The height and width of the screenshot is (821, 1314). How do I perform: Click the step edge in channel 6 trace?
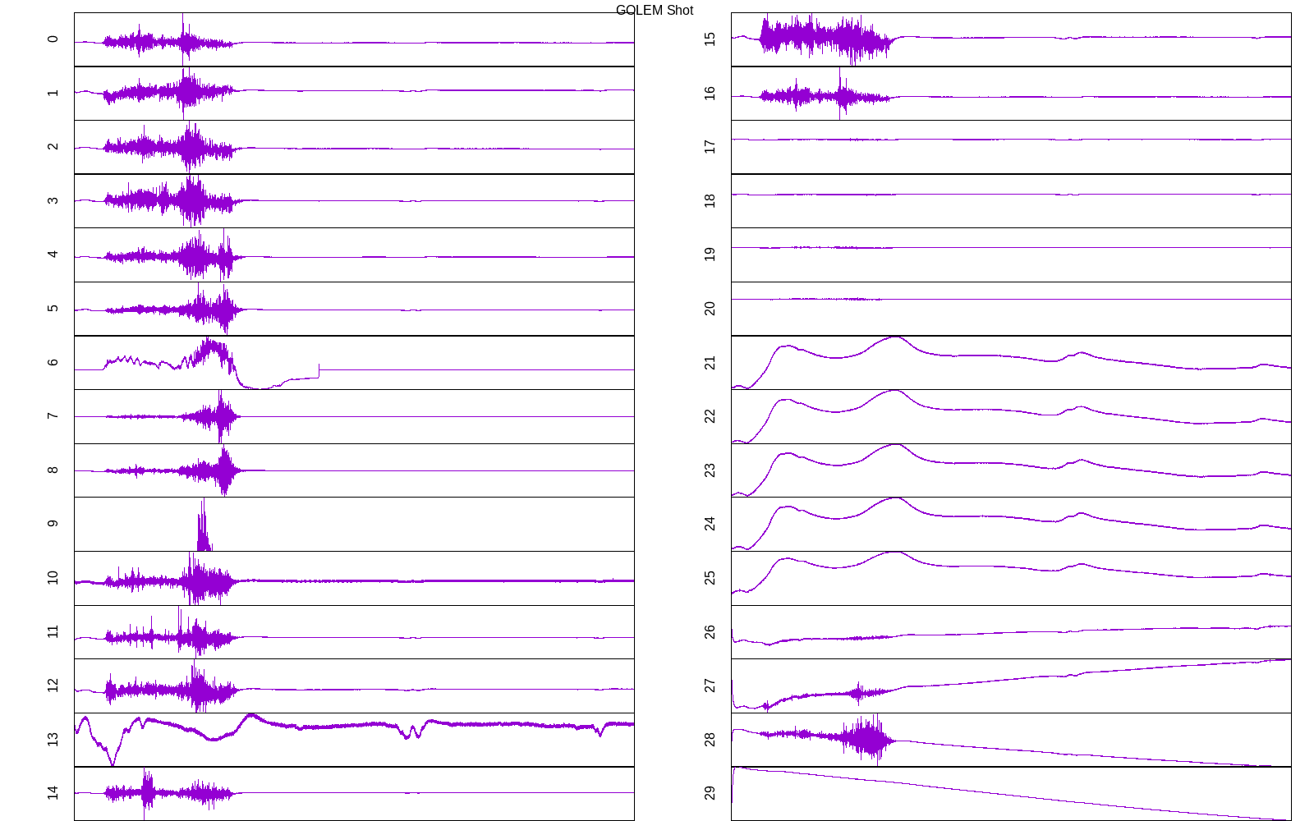tap(319, 370)
